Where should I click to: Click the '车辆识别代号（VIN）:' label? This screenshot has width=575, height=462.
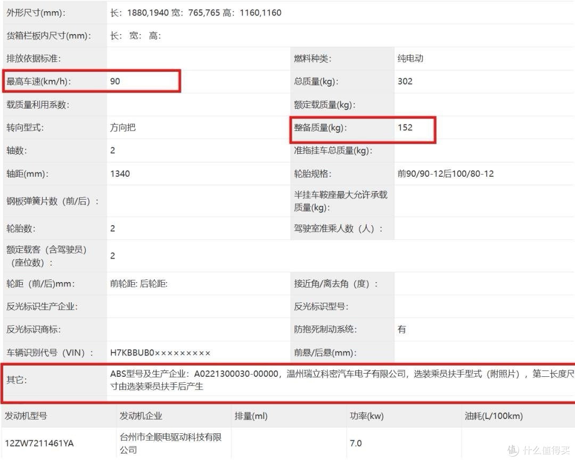pos(50,353)
